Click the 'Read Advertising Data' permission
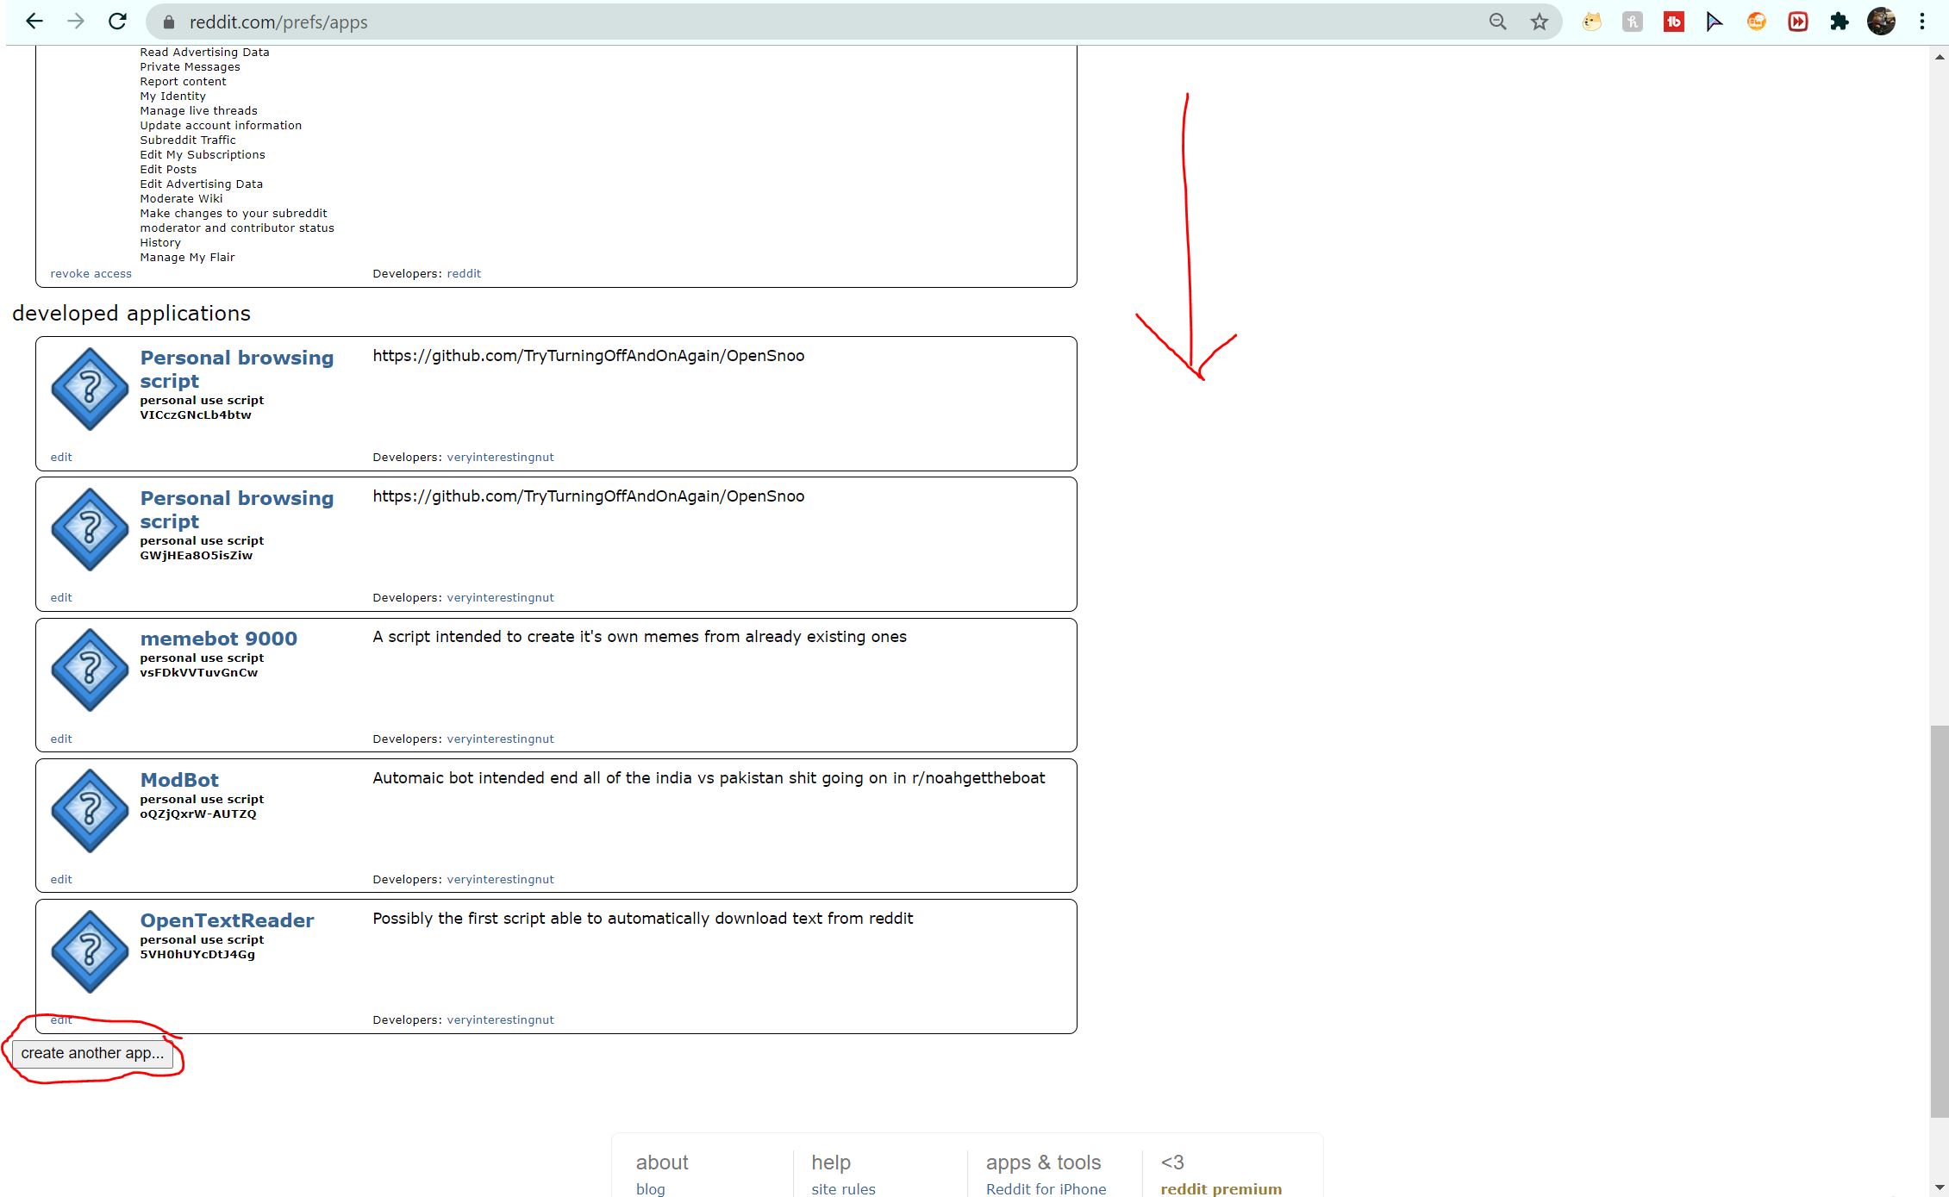 click(x=205, y=53)
